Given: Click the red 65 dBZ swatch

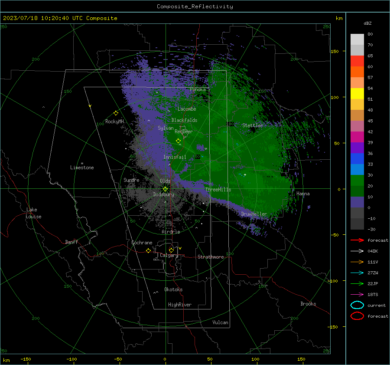Looking at the screenshot, I should (357, 61).
